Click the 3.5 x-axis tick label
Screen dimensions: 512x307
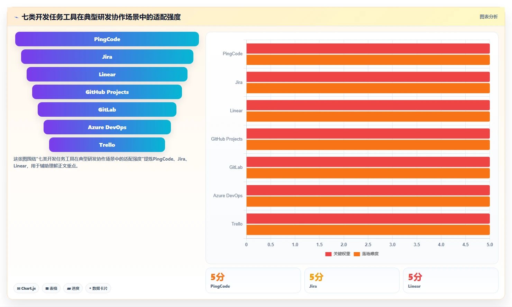[417, 244]
